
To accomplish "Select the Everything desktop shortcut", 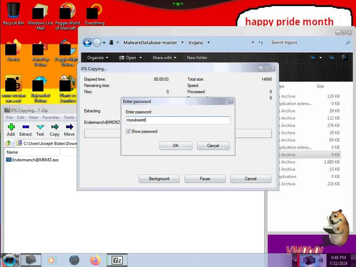I will pos(95,14).
